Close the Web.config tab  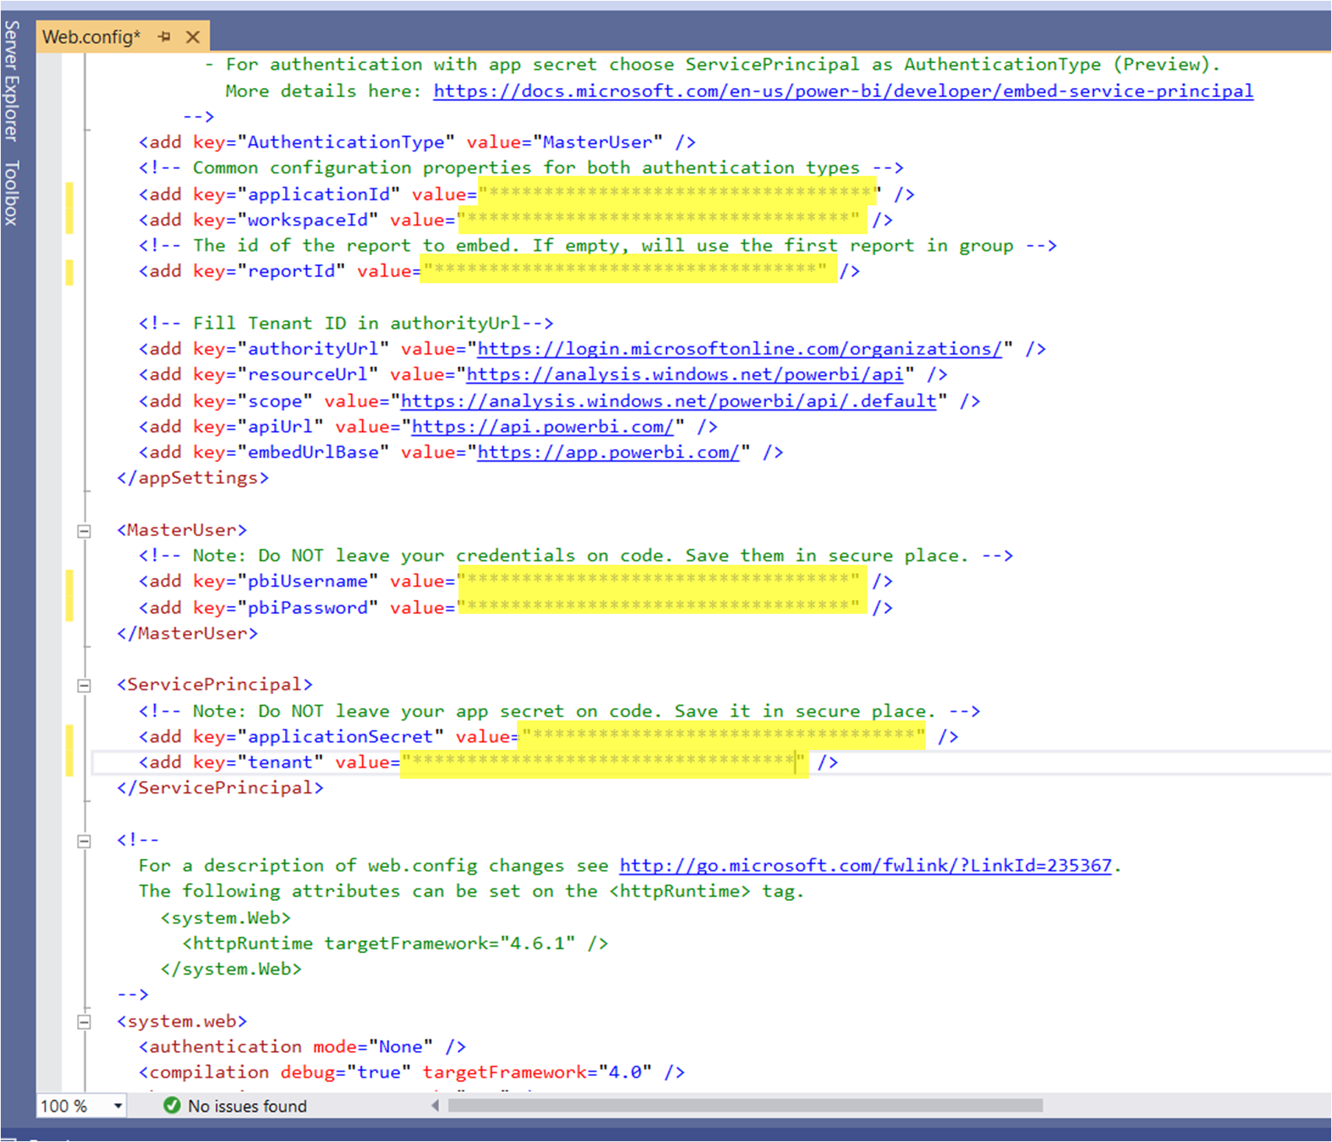point(193,37)
